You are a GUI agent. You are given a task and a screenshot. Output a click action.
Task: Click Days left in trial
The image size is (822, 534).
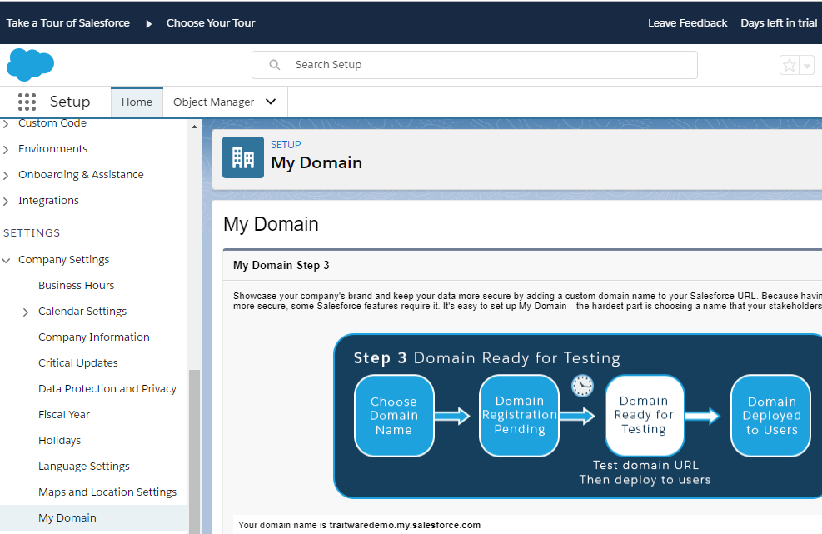(779, 23)
